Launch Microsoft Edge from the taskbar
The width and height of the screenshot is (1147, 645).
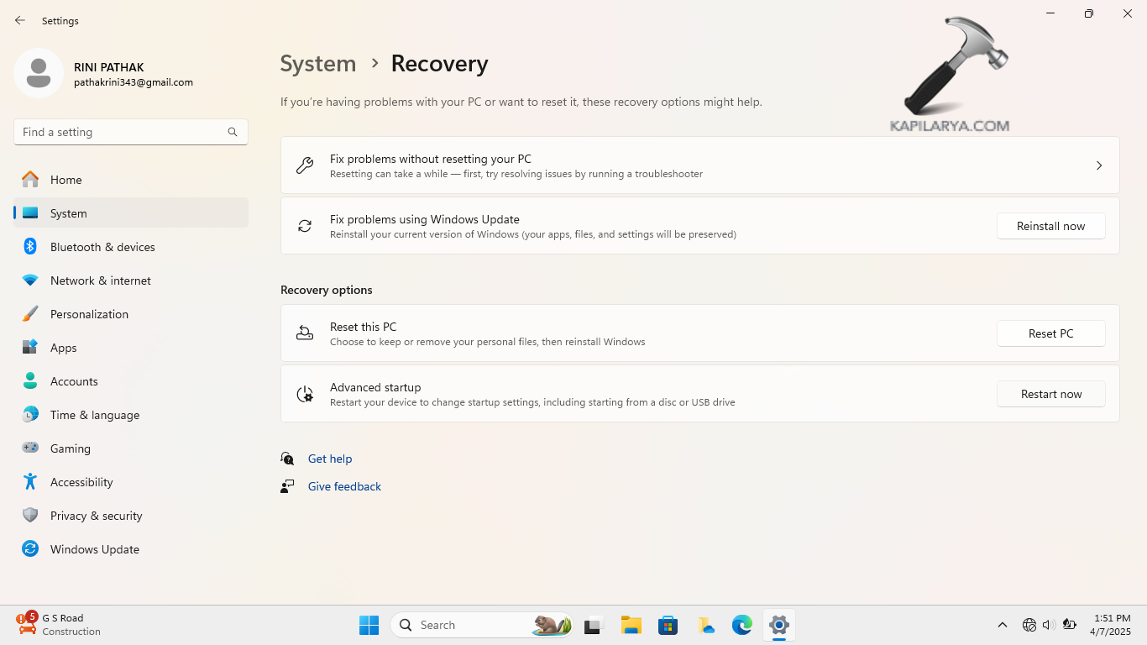(741, 625)
